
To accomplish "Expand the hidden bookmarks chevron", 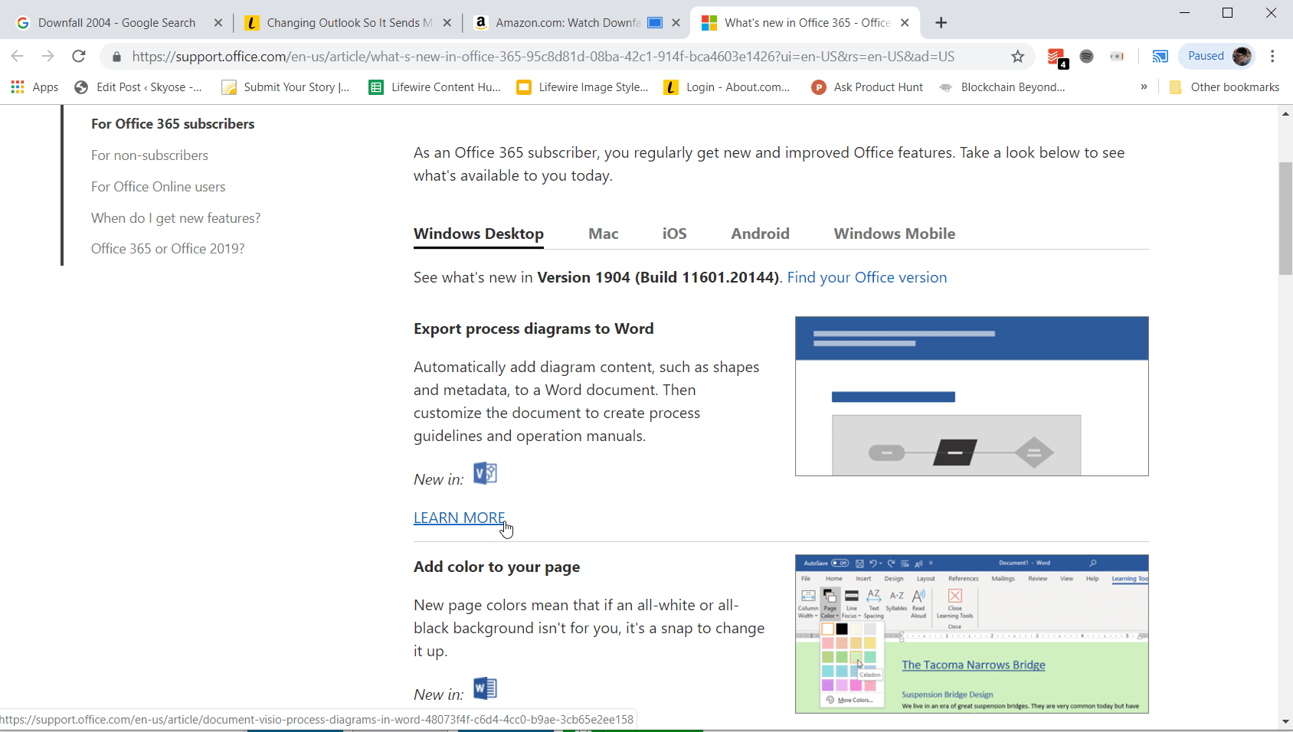I will 1144,87.
